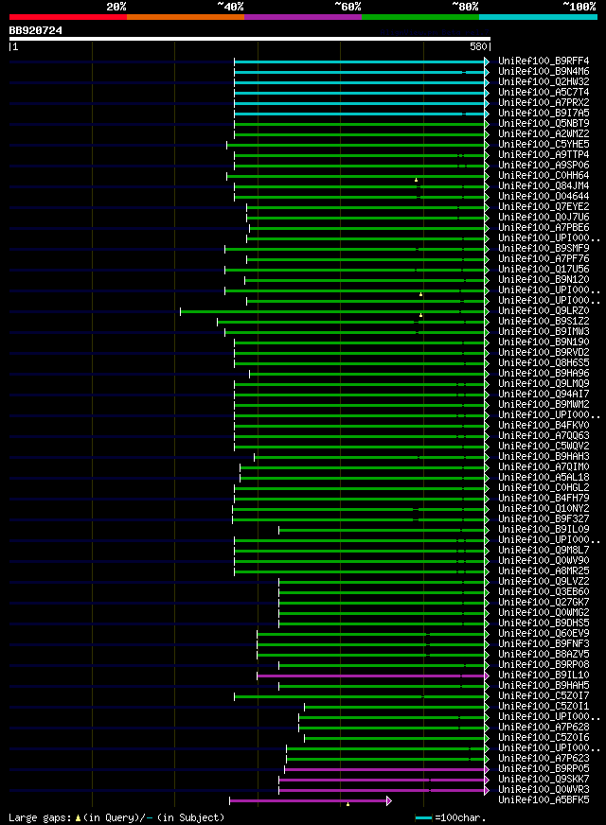Image resolution: width=606 pixels, height=825 pixels.
Task: Click the purple ~60% identity legend segment
Action: pos(303,17)
